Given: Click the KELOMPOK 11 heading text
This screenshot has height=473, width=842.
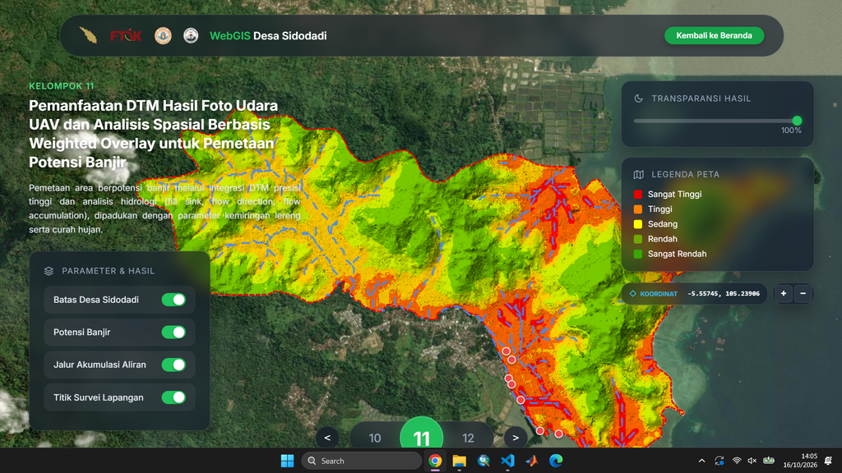Looking at the screenshot, I should [x=61, y=85].
